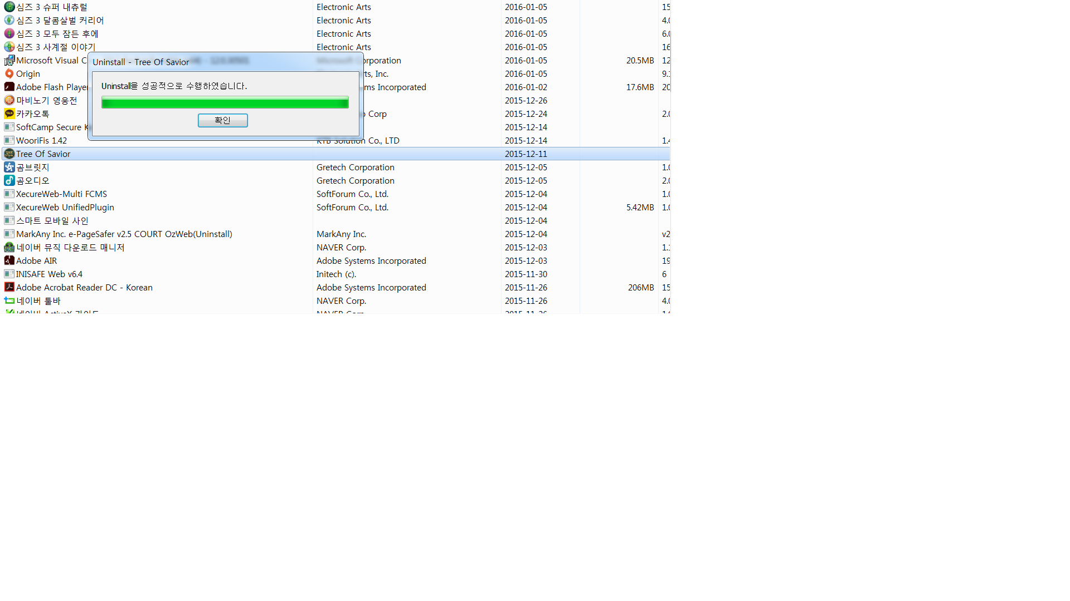Confirm uninstall with the 확인 button
Viewport: 1070px width, 601px height.
coord(222,120)
